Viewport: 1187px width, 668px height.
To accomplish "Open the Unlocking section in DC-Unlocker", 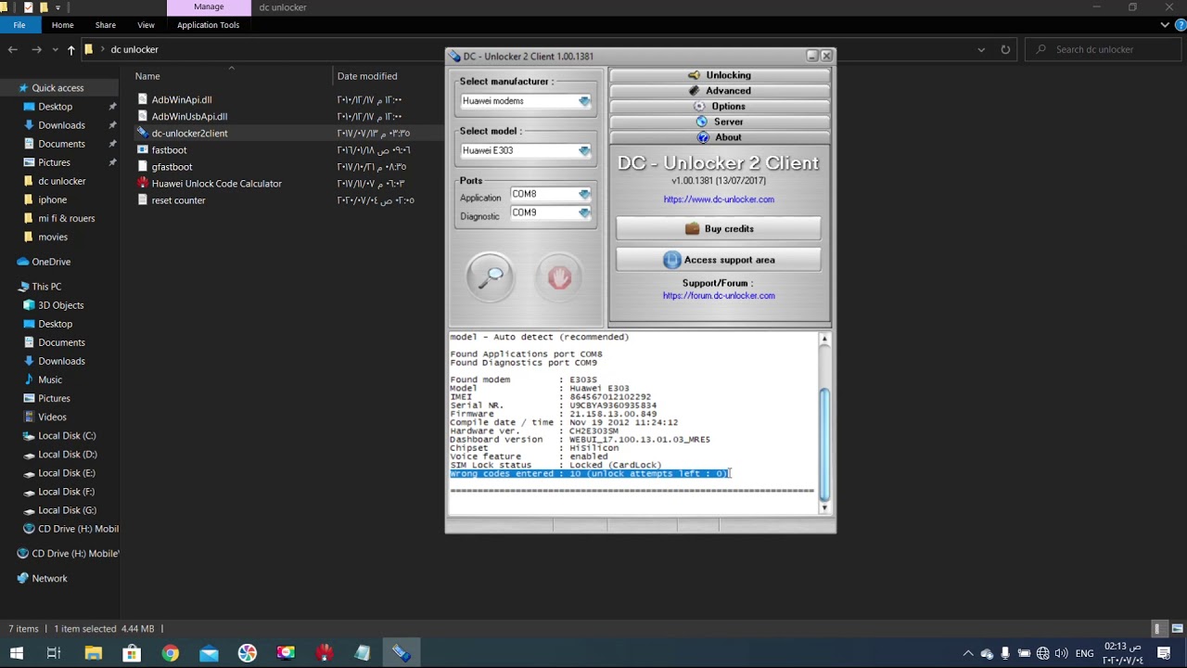I will pyautogui.click(x=720, y=75).
